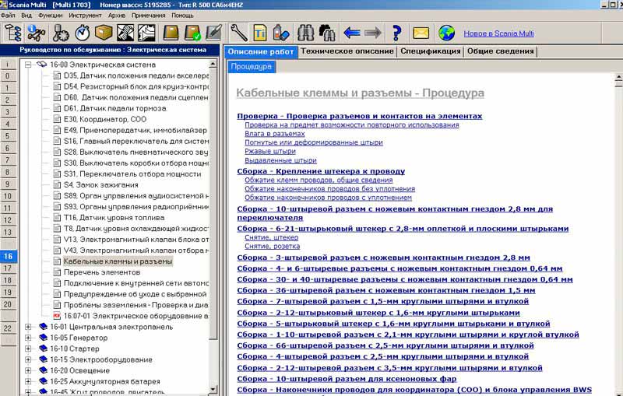Expand the 16-20 Освещение node
This screenshot has height=396, width=623.
pos(28,370)
